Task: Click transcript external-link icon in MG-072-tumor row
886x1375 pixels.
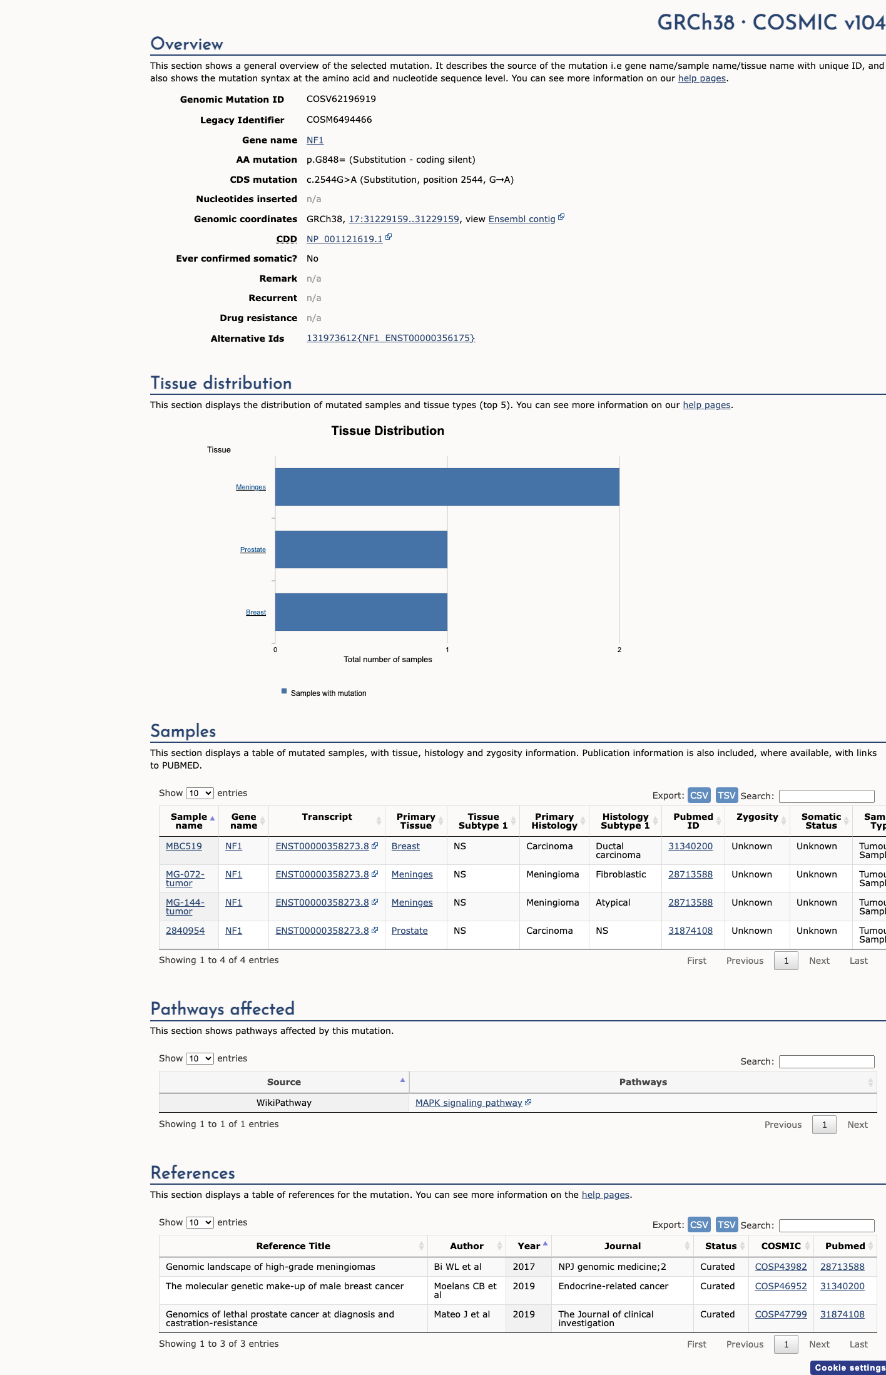Action: tap(375, 874)
